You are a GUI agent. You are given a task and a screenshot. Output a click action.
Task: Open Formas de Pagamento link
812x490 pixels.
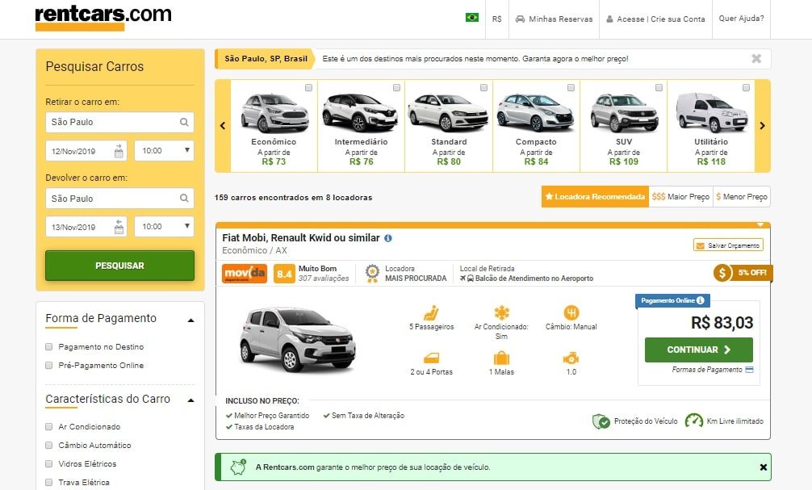click(x=713, y=370)
